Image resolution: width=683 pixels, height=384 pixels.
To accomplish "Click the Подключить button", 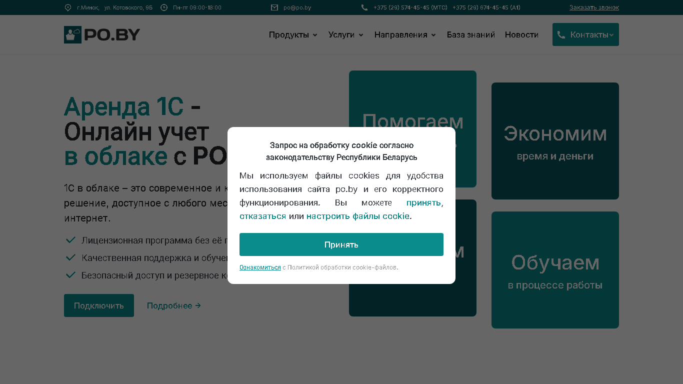I will (x=99, y=305).
